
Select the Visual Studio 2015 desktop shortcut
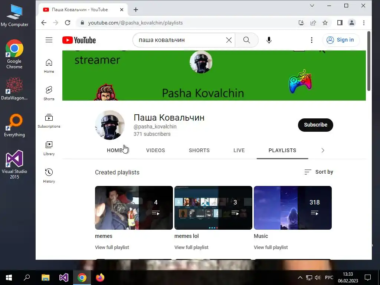[x=14, y=164]
